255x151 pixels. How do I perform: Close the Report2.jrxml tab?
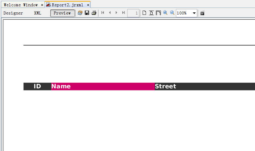point(88,5)
